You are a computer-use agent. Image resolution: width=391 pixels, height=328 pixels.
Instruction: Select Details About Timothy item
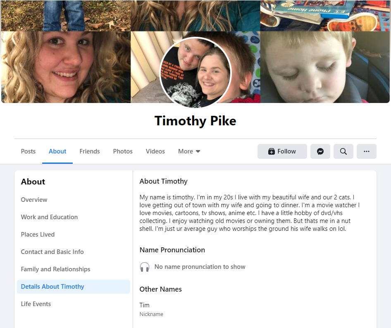tap(74, 287)
